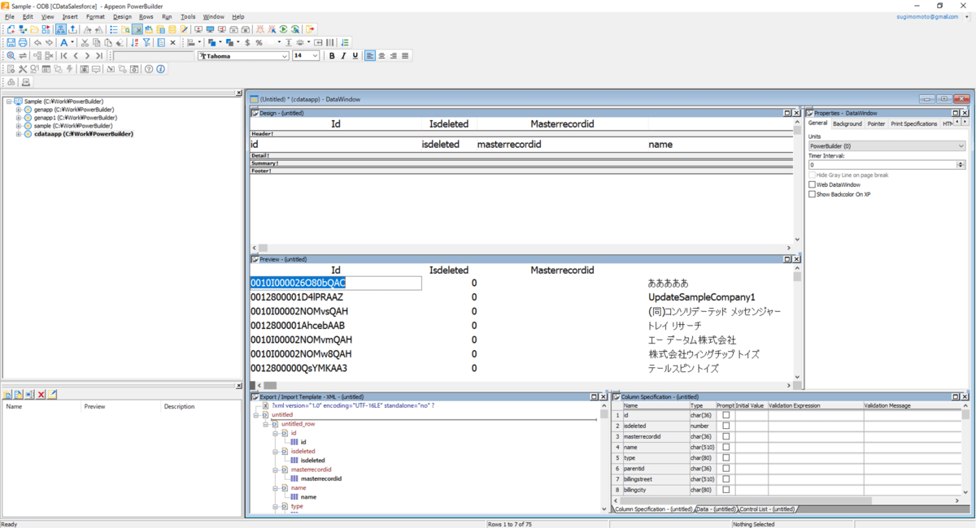Screen dimensions: 976x528
Task: Select the cdataapp target in the tree
Action: (x=83, y=134)
